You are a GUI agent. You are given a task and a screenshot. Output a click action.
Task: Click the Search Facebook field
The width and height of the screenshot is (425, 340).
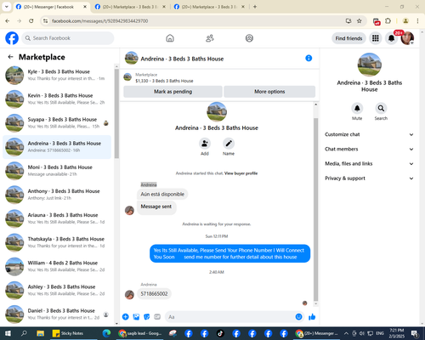(x=68, y=38)
